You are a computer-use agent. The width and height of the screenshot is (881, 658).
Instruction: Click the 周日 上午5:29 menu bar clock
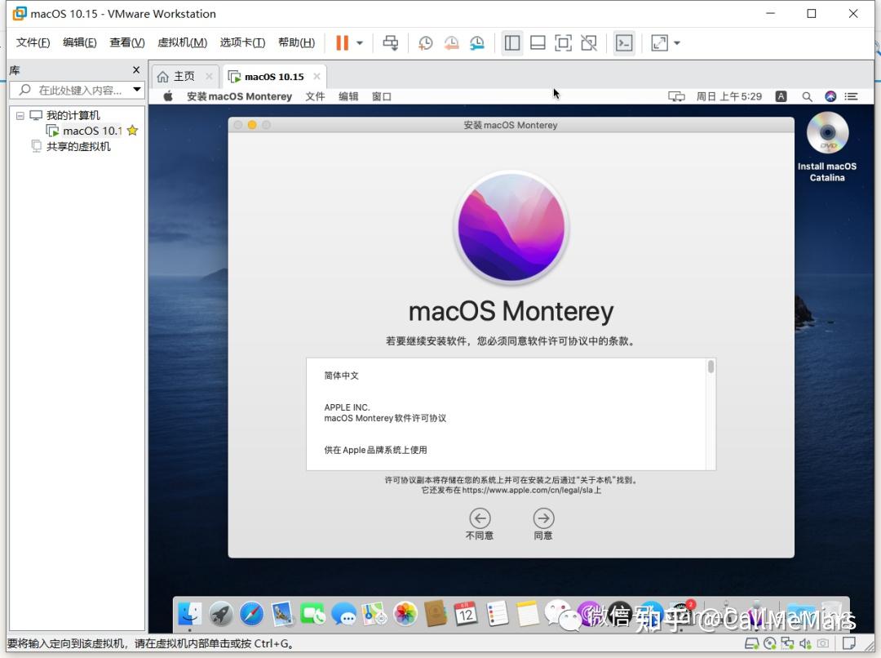coord(729,96)
